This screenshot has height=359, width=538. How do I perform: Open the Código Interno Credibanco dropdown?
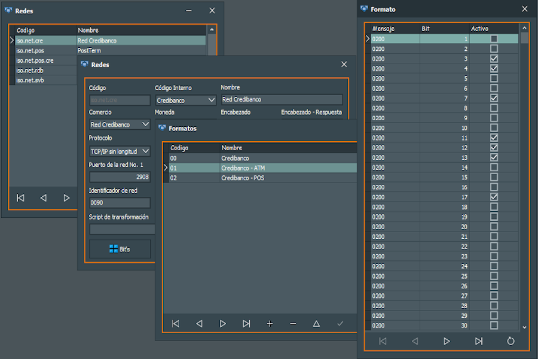click(x=210, y=100)
